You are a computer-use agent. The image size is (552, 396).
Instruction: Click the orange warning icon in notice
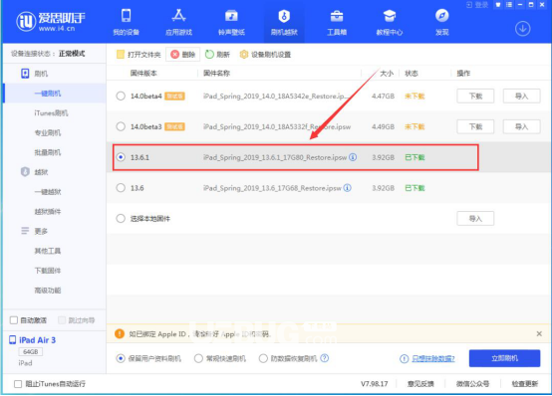(x=120, y=333)
